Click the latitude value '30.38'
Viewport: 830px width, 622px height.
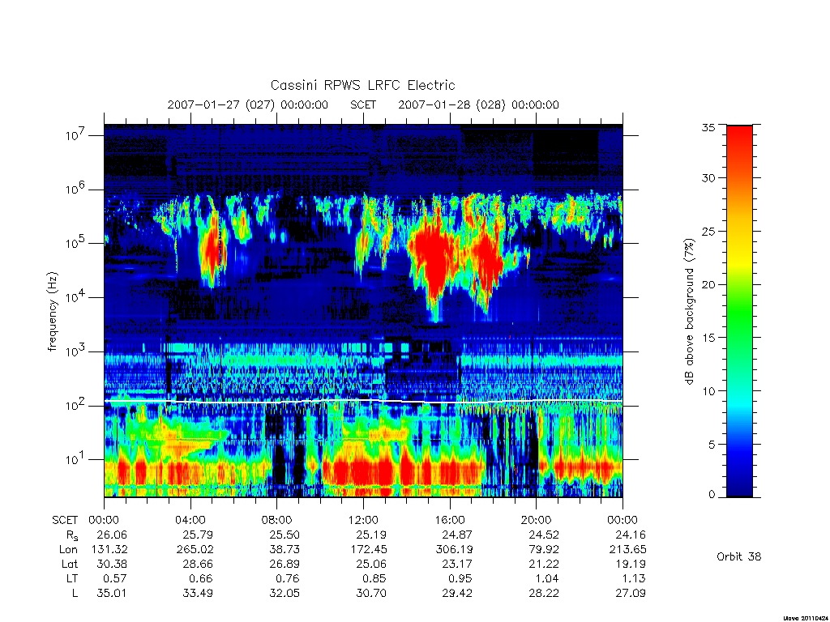(x=112, y=564)
